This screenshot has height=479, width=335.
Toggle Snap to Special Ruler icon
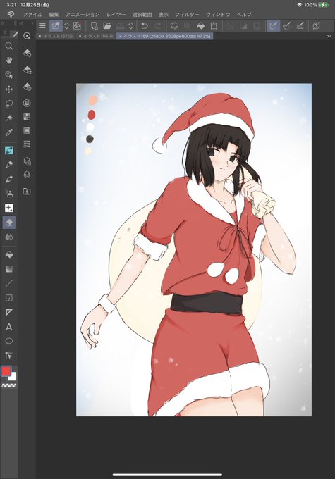(x=286, y=26)
